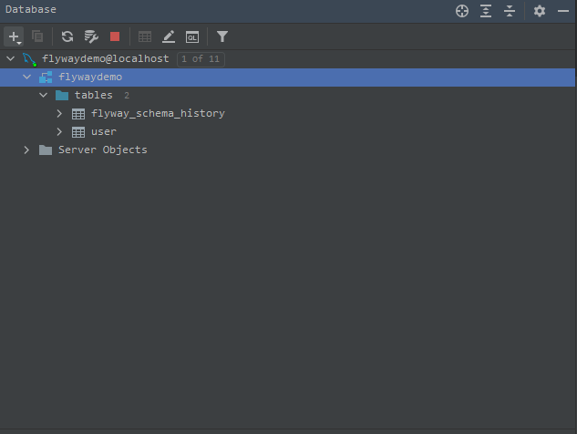
Task: Click the Database panel title
Action: 31,9
